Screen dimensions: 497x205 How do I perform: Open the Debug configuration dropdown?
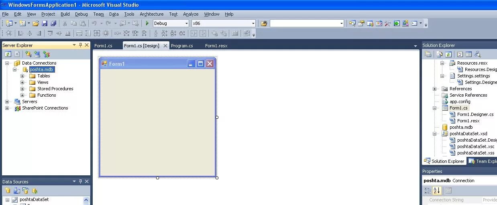[x=186, y=23]
